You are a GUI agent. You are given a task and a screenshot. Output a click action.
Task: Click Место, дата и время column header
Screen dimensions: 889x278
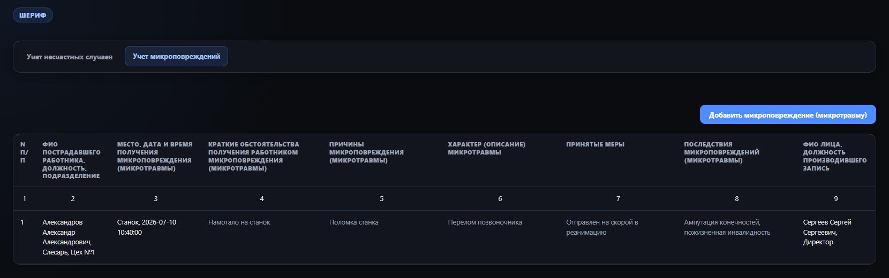coord(155,156)
